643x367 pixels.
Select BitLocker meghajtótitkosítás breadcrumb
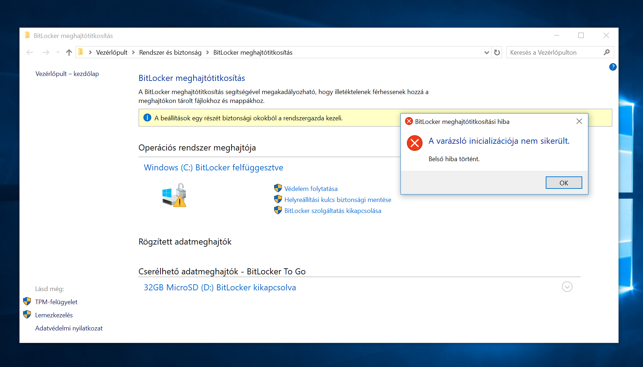(253, 53)
